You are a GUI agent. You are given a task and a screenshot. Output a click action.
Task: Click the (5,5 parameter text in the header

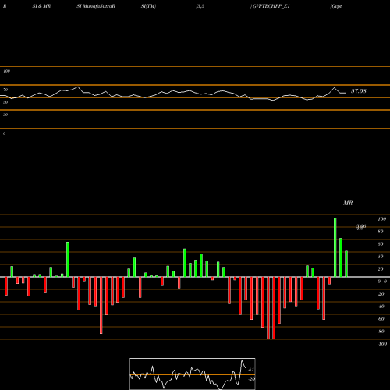(x=200, y=6)
